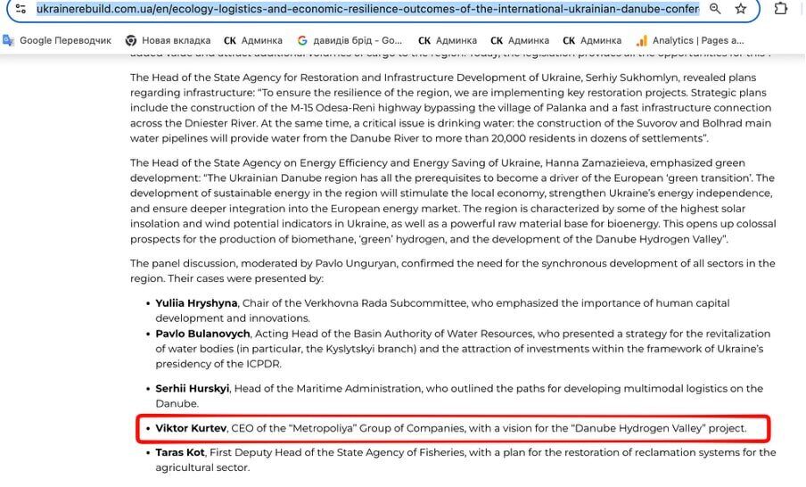This screenshot has width=806, height=487.
Task: Click the name Pavlo Bulanovych
Action: click(202, 334)
